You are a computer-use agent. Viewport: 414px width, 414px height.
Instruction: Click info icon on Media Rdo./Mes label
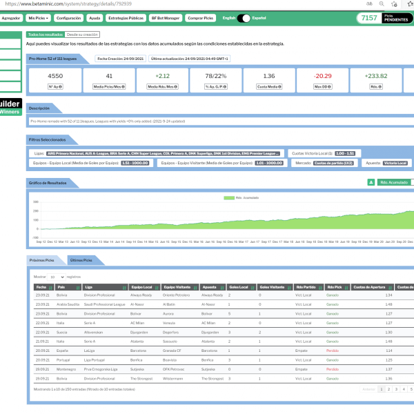pyautogui.click(x=175, y=87)
